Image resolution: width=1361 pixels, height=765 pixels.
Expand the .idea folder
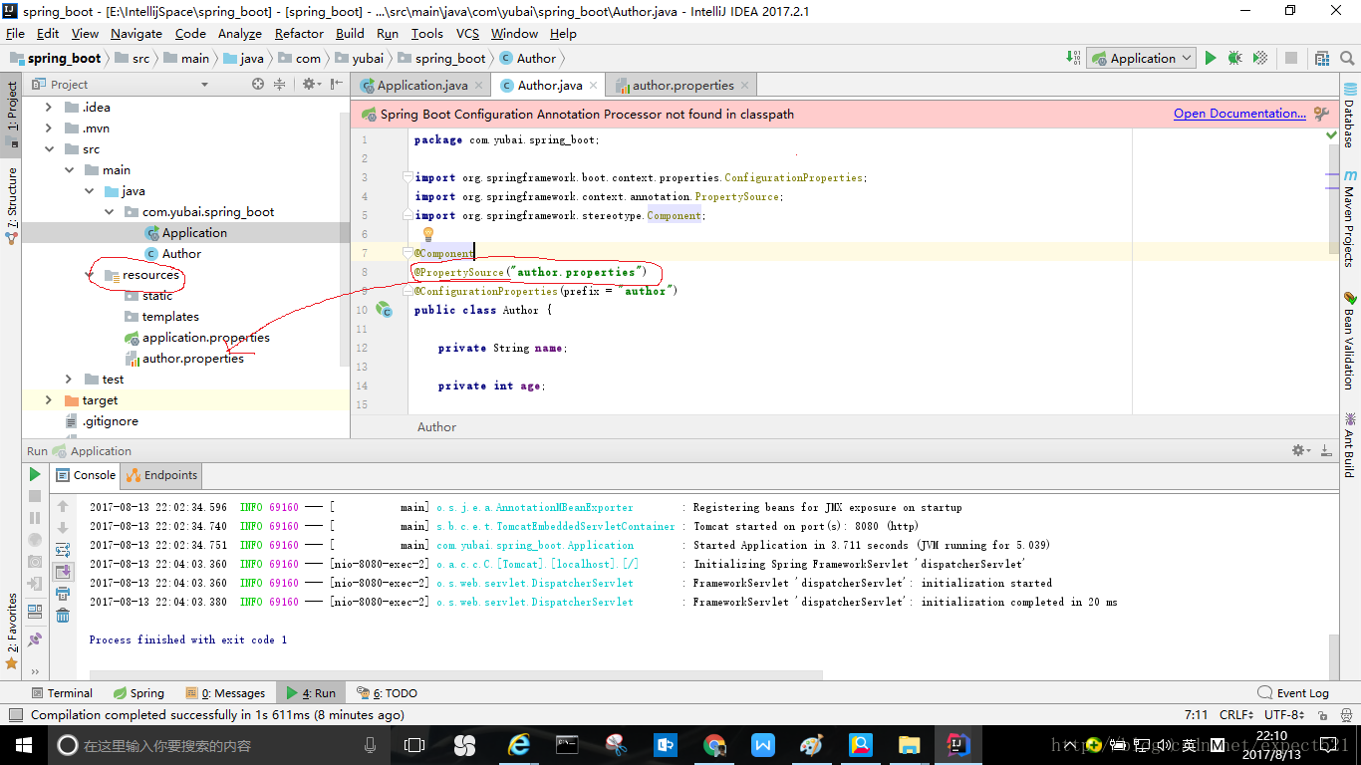click(x=48, y=108)
